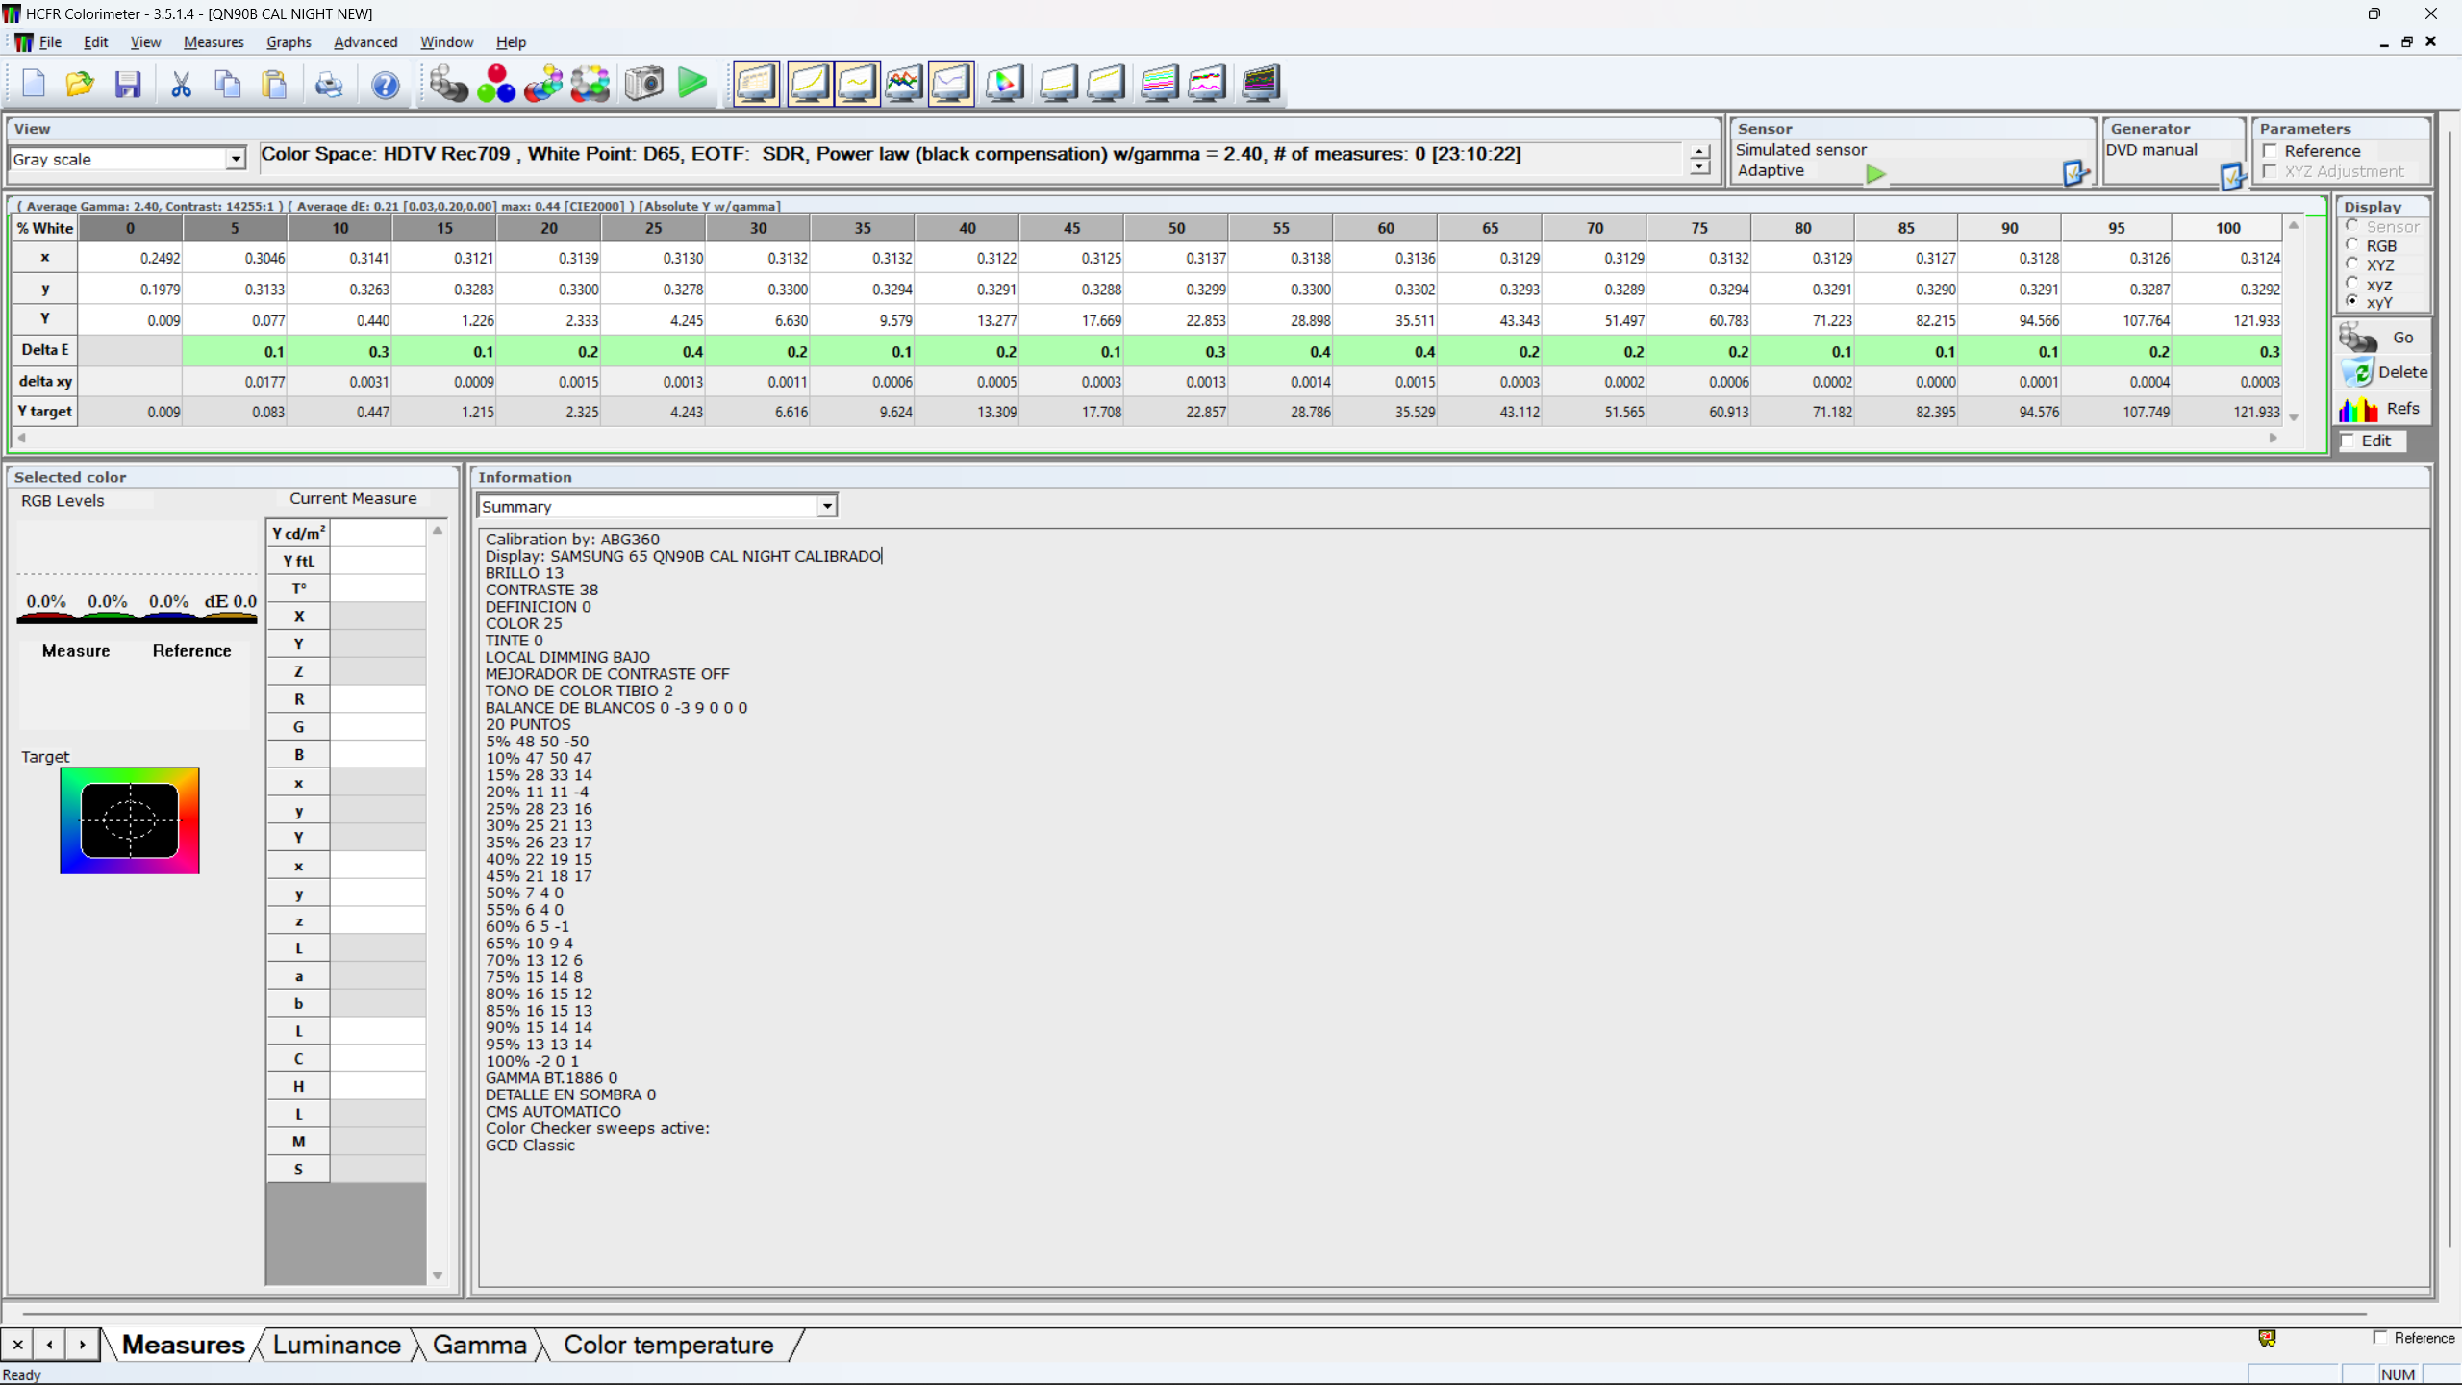The width and height of the screenshot is (2462, 1385).
Task: Click the RGB primaries measure icon
Action: (496, 84)
